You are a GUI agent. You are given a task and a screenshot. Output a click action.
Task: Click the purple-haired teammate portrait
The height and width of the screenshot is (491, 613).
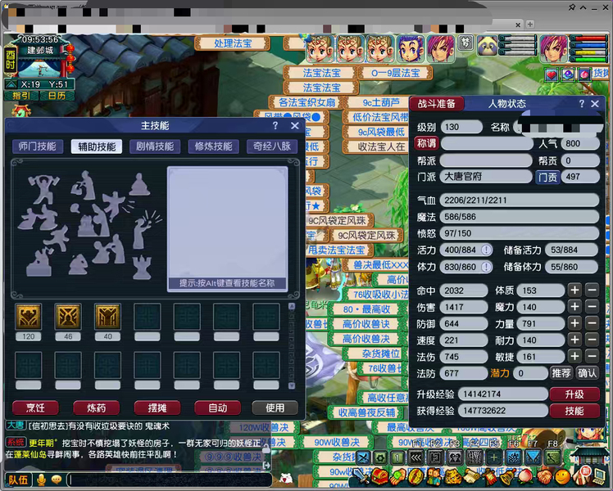pyautogui.click(x=441, y=49)
